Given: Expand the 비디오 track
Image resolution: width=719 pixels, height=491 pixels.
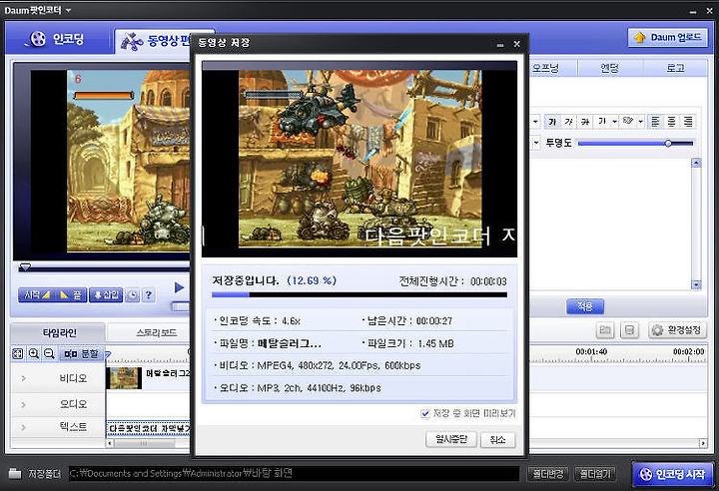Looking at the screenshot, I should pos(24,378).
